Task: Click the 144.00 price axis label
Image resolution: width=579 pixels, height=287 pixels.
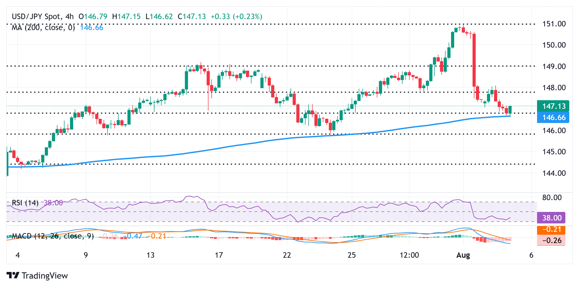Action: [554, 173]
